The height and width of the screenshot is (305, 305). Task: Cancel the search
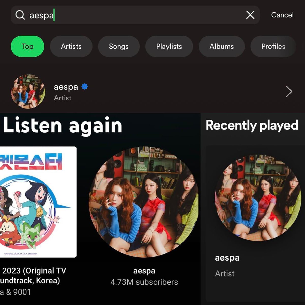coord(282,15)
